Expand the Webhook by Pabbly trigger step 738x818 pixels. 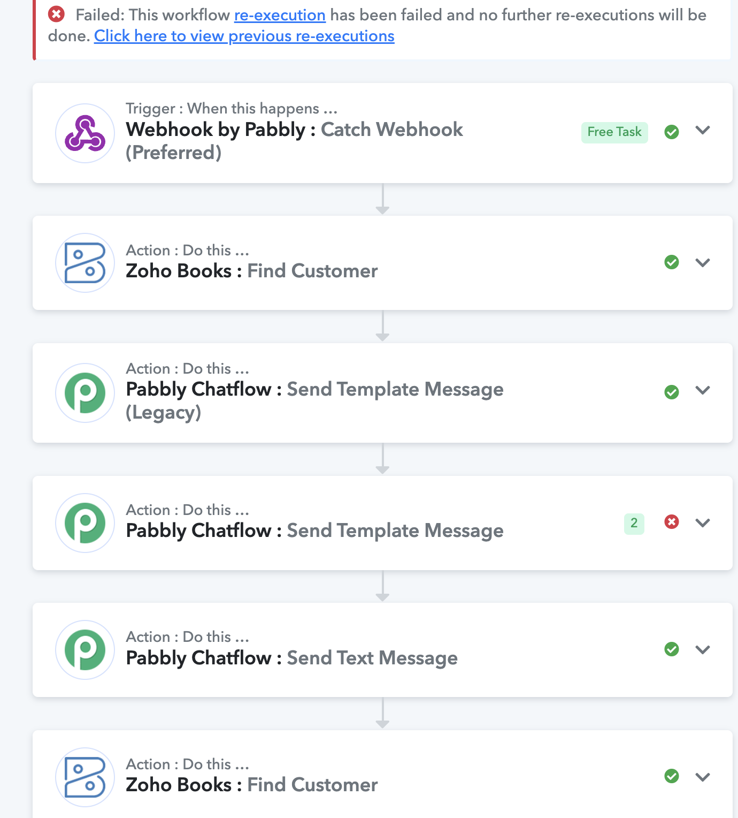[703, 130]
